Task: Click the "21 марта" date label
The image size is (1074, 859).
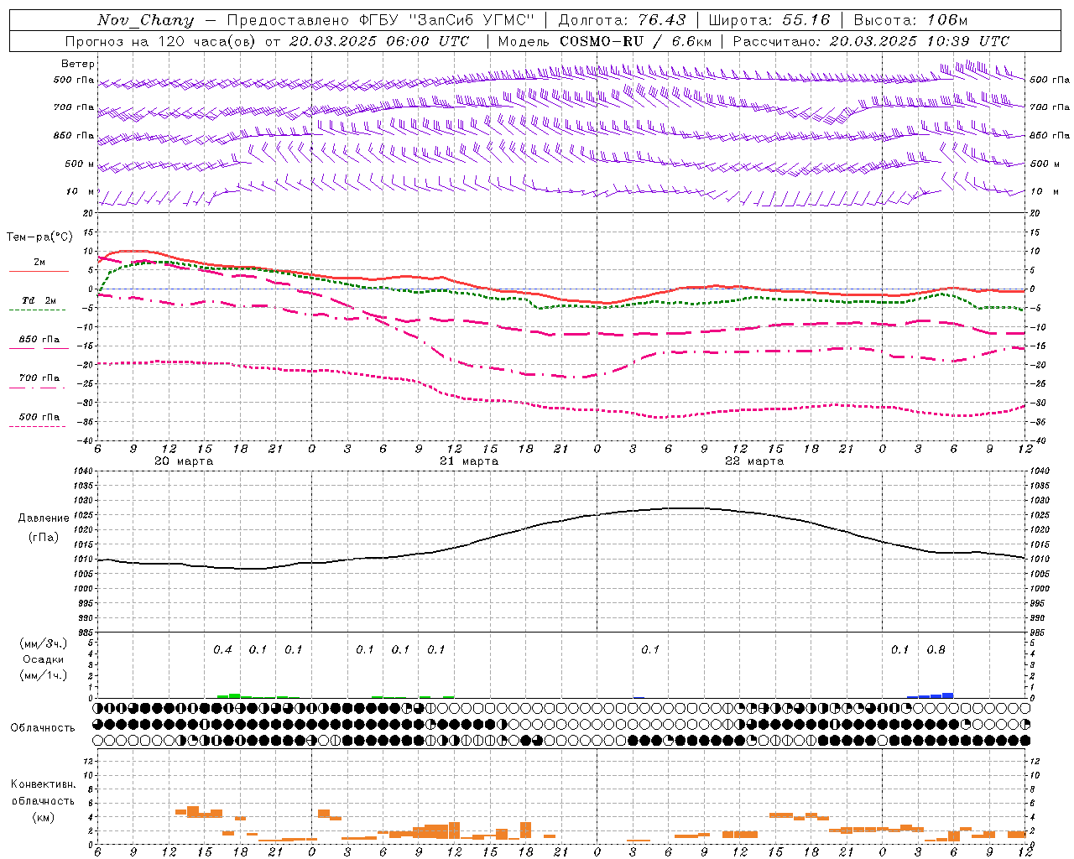Action: [x=469, y=461]
